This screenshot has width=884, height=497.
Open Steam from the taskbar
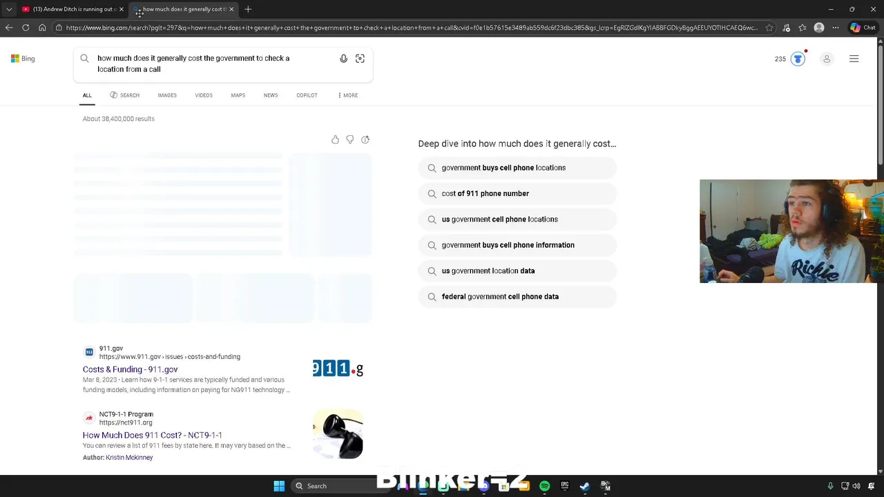(x=584, y=486)
